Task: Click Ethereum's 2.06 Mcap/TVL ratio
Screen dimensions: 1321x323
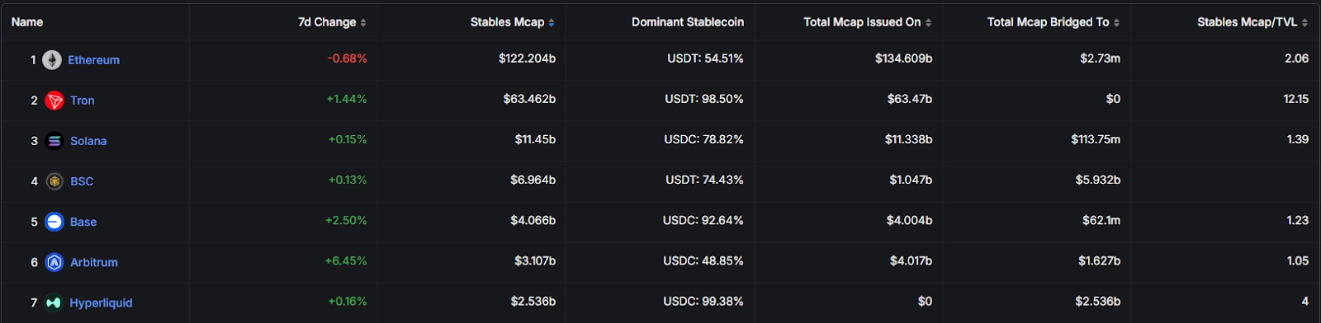Action: coord(1296,59)
